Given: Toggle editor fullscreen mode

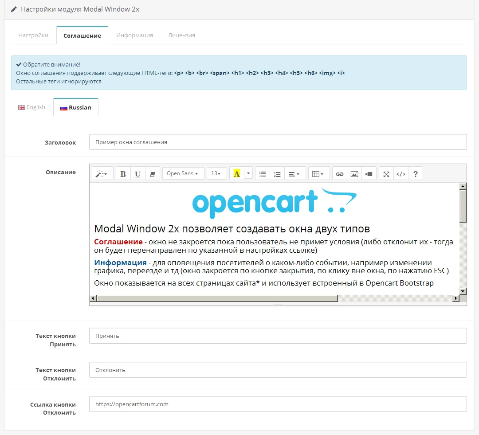Looking at the screenshot, I should (386, 174).
